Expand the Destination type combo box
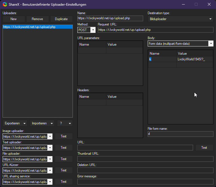Screen dimensions: 216x187 [211, 19]
